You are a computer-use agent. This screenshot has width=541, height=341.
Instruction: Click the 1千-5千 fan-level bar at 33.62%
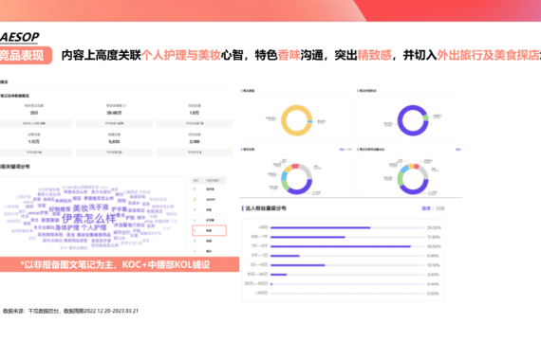click(x=341, y=246)
